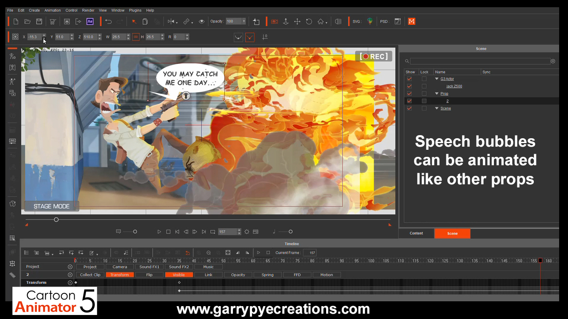This screenshot has width=568, height=319.
Task: Click the SVG editor icon
Action: coord(370,21)
